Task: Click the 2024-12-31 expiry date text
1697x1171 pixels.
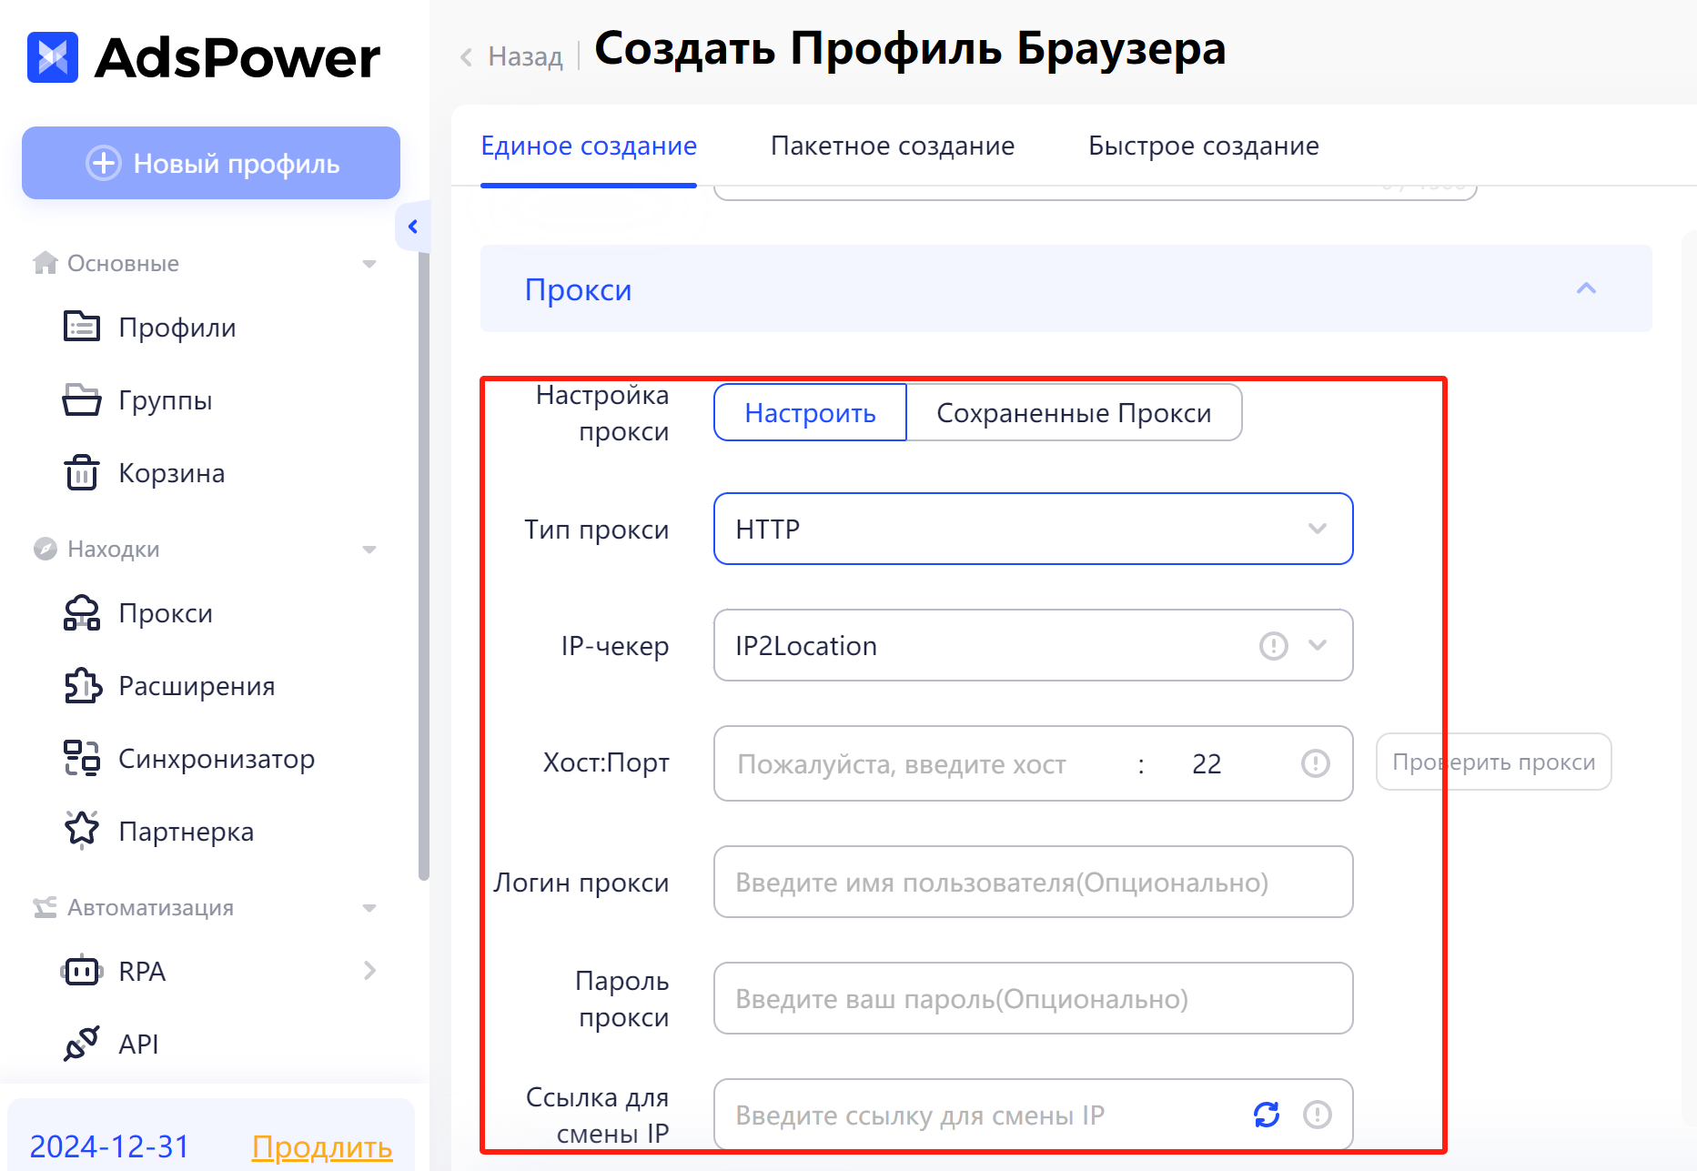Action: point(109,1146)
